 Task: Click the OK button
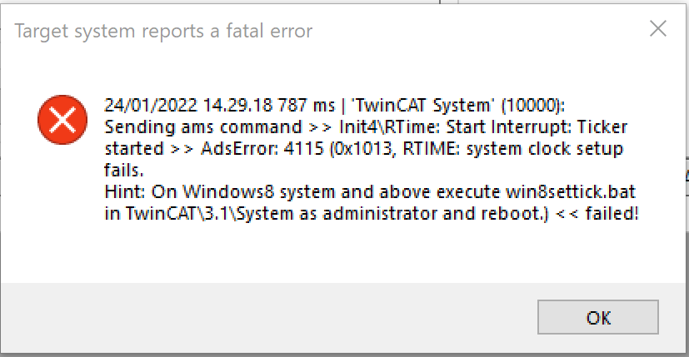pos(598,317)
